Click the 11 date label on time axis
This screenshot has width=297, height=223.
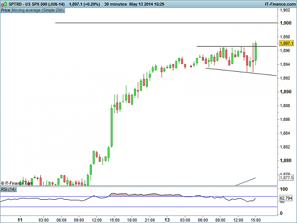[20, 220]
